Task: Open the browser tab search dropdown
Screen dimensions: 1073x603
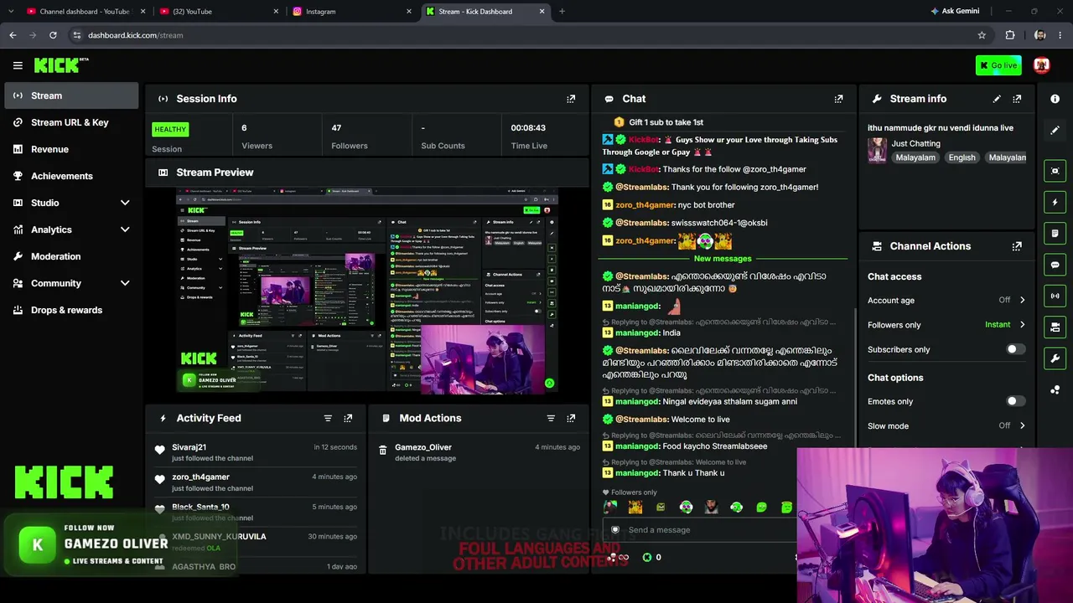Action: (11, 11)
